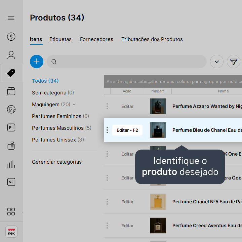242x242 pixels.
Task: Select Sem categoria (0) category
Action: [53, 93]
